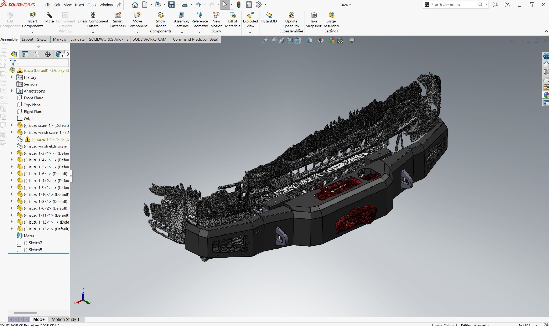The width and height of the screenshot is (549, 326).
Task: Create a New Motion Study
Action: [x=216, y=23]
